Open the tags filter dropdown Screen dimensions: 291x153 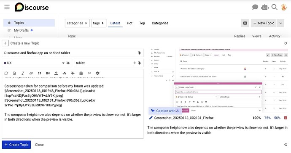(x=99, y=23)
